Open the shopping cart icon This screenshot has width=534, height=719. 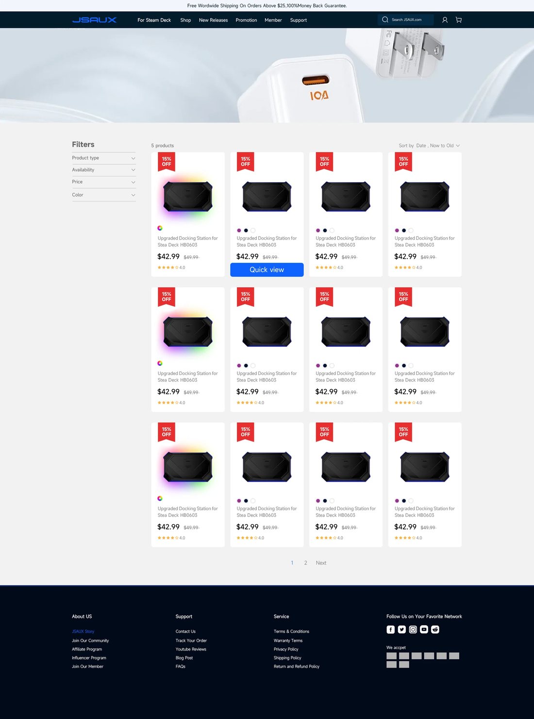[x=459, y=20]
